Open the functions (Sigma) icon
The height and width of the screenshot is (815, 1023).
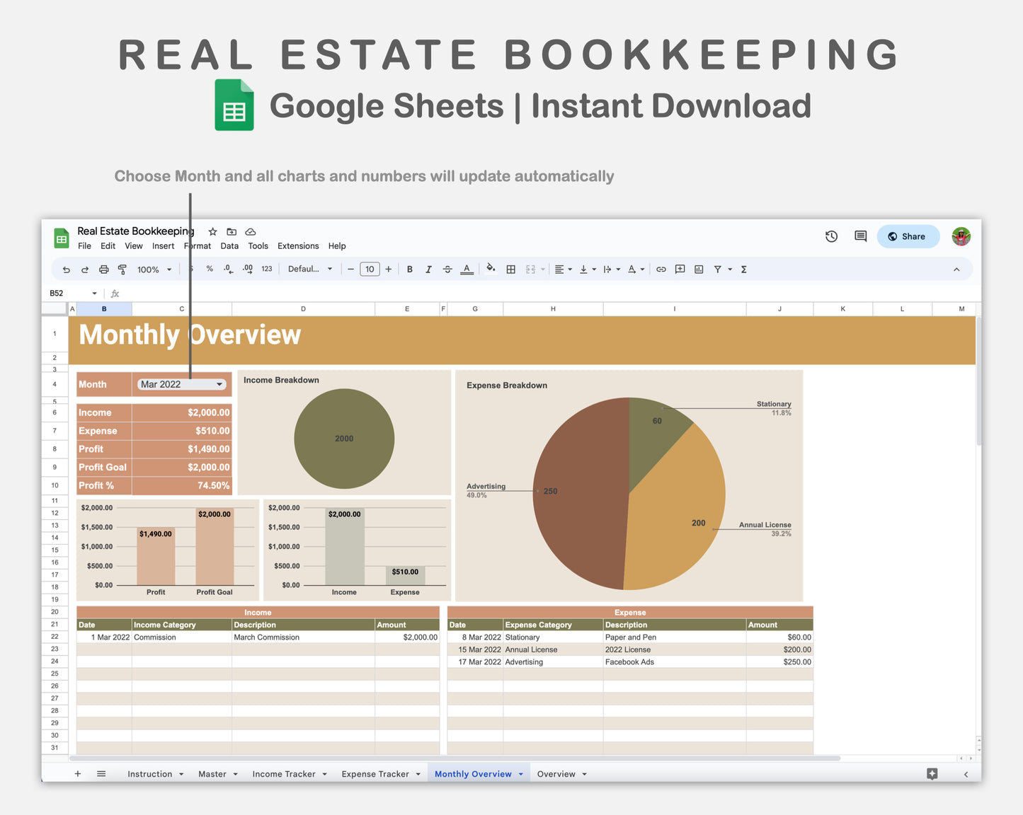[743, 269]
